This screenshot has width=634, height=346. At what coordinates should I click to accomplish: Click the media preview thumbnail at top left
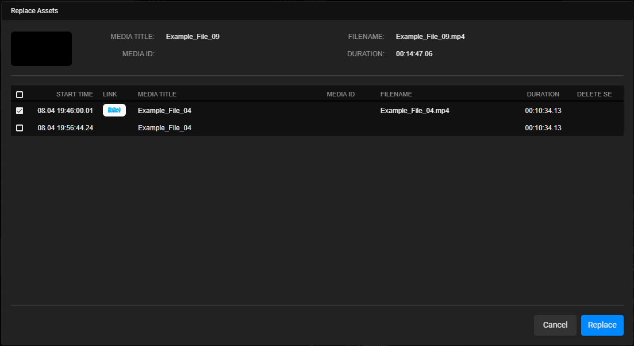pos(41,49)
